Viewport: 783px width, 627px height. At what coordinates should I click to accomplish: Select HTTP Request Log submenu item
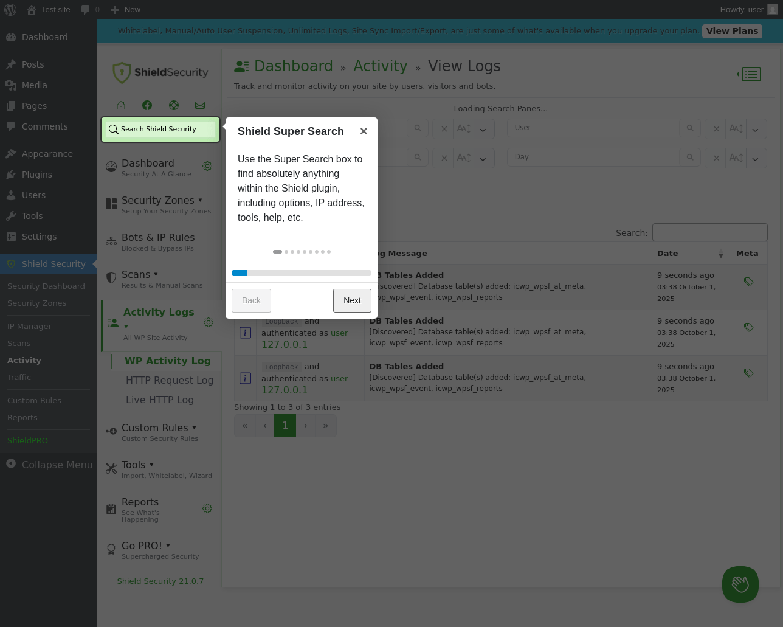point(170,380)
